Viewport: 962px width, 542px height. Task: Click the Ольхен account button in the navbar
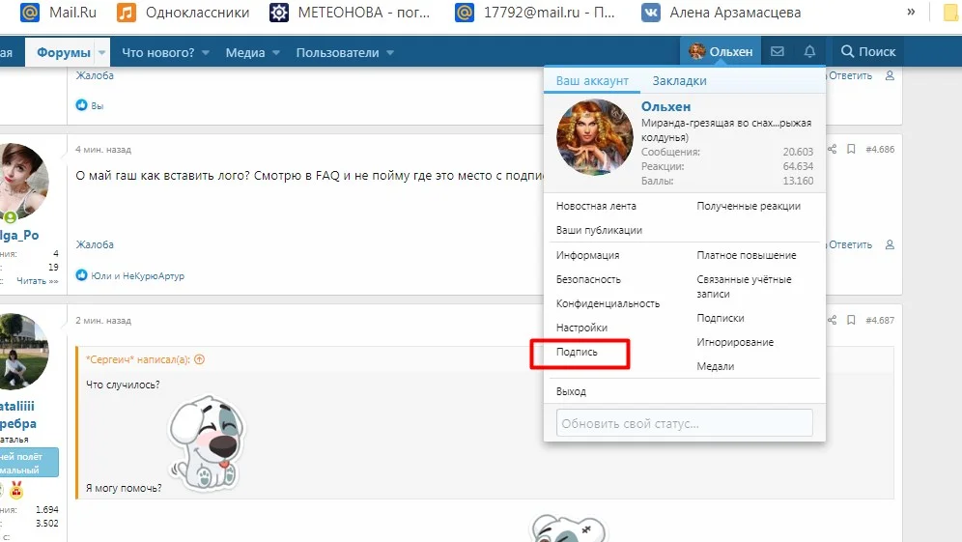721,51
